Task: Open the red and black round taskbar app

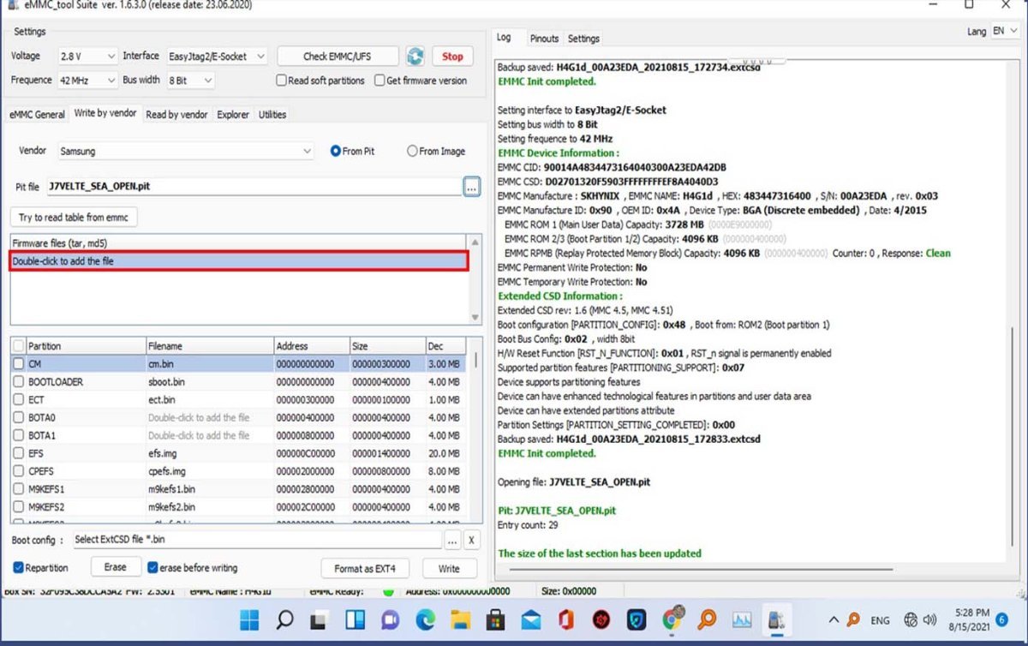Action: click(x=601, y=619)
